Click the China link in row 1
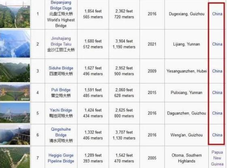This screenshot has height=168, width=227. [217, 14]
